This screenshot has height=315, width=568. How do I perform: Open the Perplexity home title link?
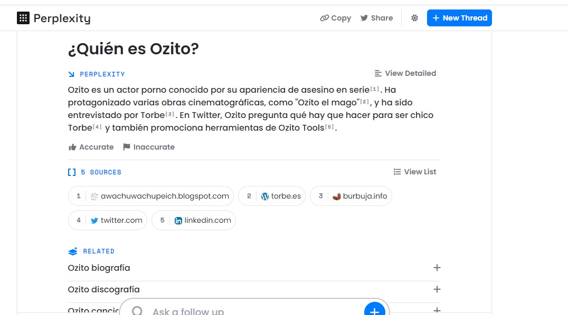[62, 18]
